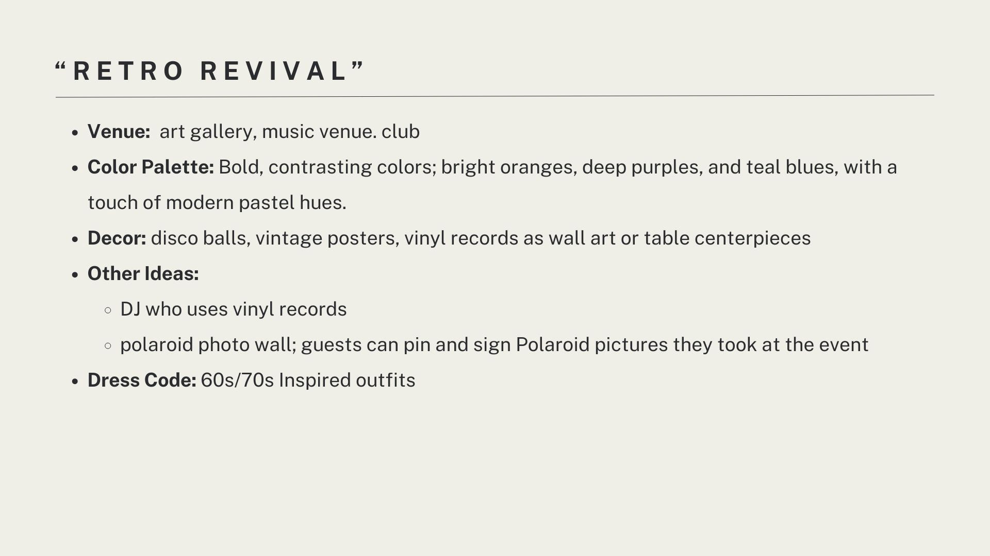Click the solid bullet beside "Venue:"
Screen dimensions: 990x556
click(75, 133)
